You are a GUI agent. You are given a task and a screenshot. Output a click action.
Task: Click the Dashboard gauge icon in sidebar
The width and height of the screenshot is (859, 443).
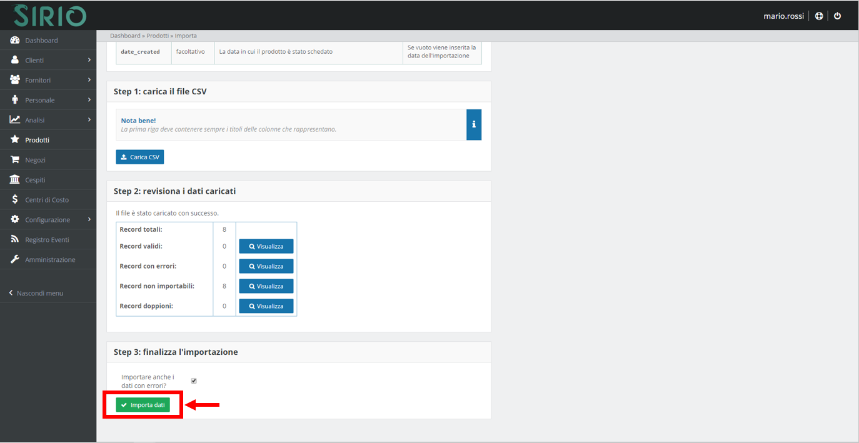[14, 40]
